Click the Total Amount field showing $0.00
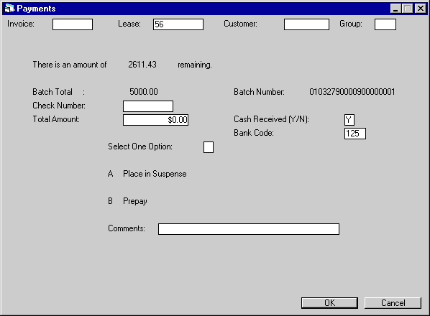This screenshot has width=430, height=316. [x=156, y=120]
